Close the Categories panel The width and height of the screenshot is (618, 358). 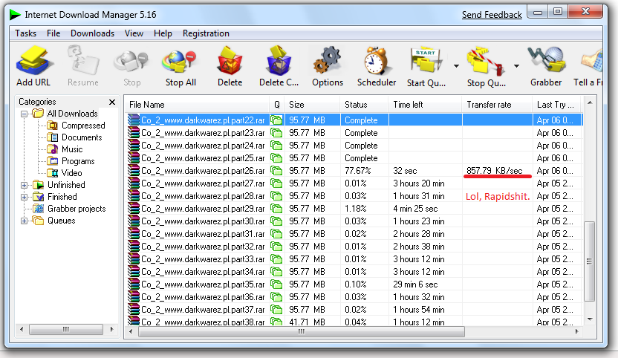click(112, 102)
